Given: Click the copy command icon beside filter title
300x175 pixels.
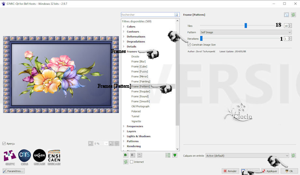Looking at the screenshot, I should pos(286,15).
